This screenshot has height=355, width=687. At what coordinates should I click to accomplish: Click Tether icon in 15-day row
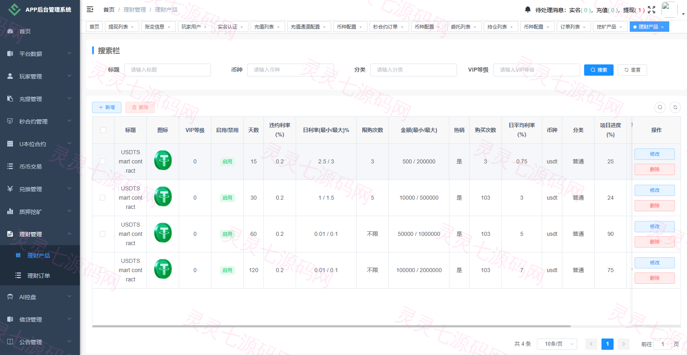(163, 160)
